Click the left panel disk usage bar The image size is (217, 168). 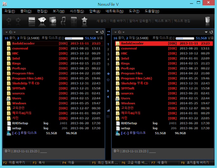point(74,38)
